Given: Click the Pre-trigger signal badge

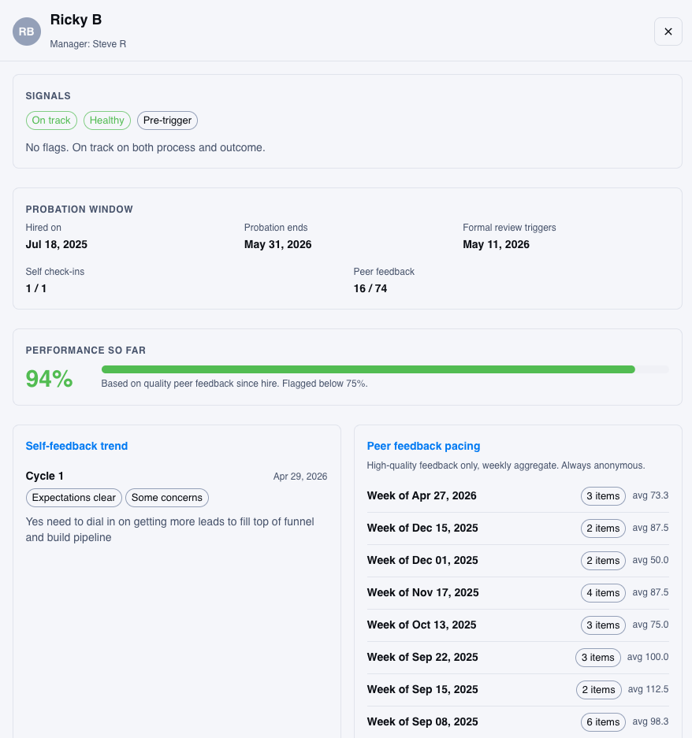Looking at the screenshot, I should tap(167, 121).
